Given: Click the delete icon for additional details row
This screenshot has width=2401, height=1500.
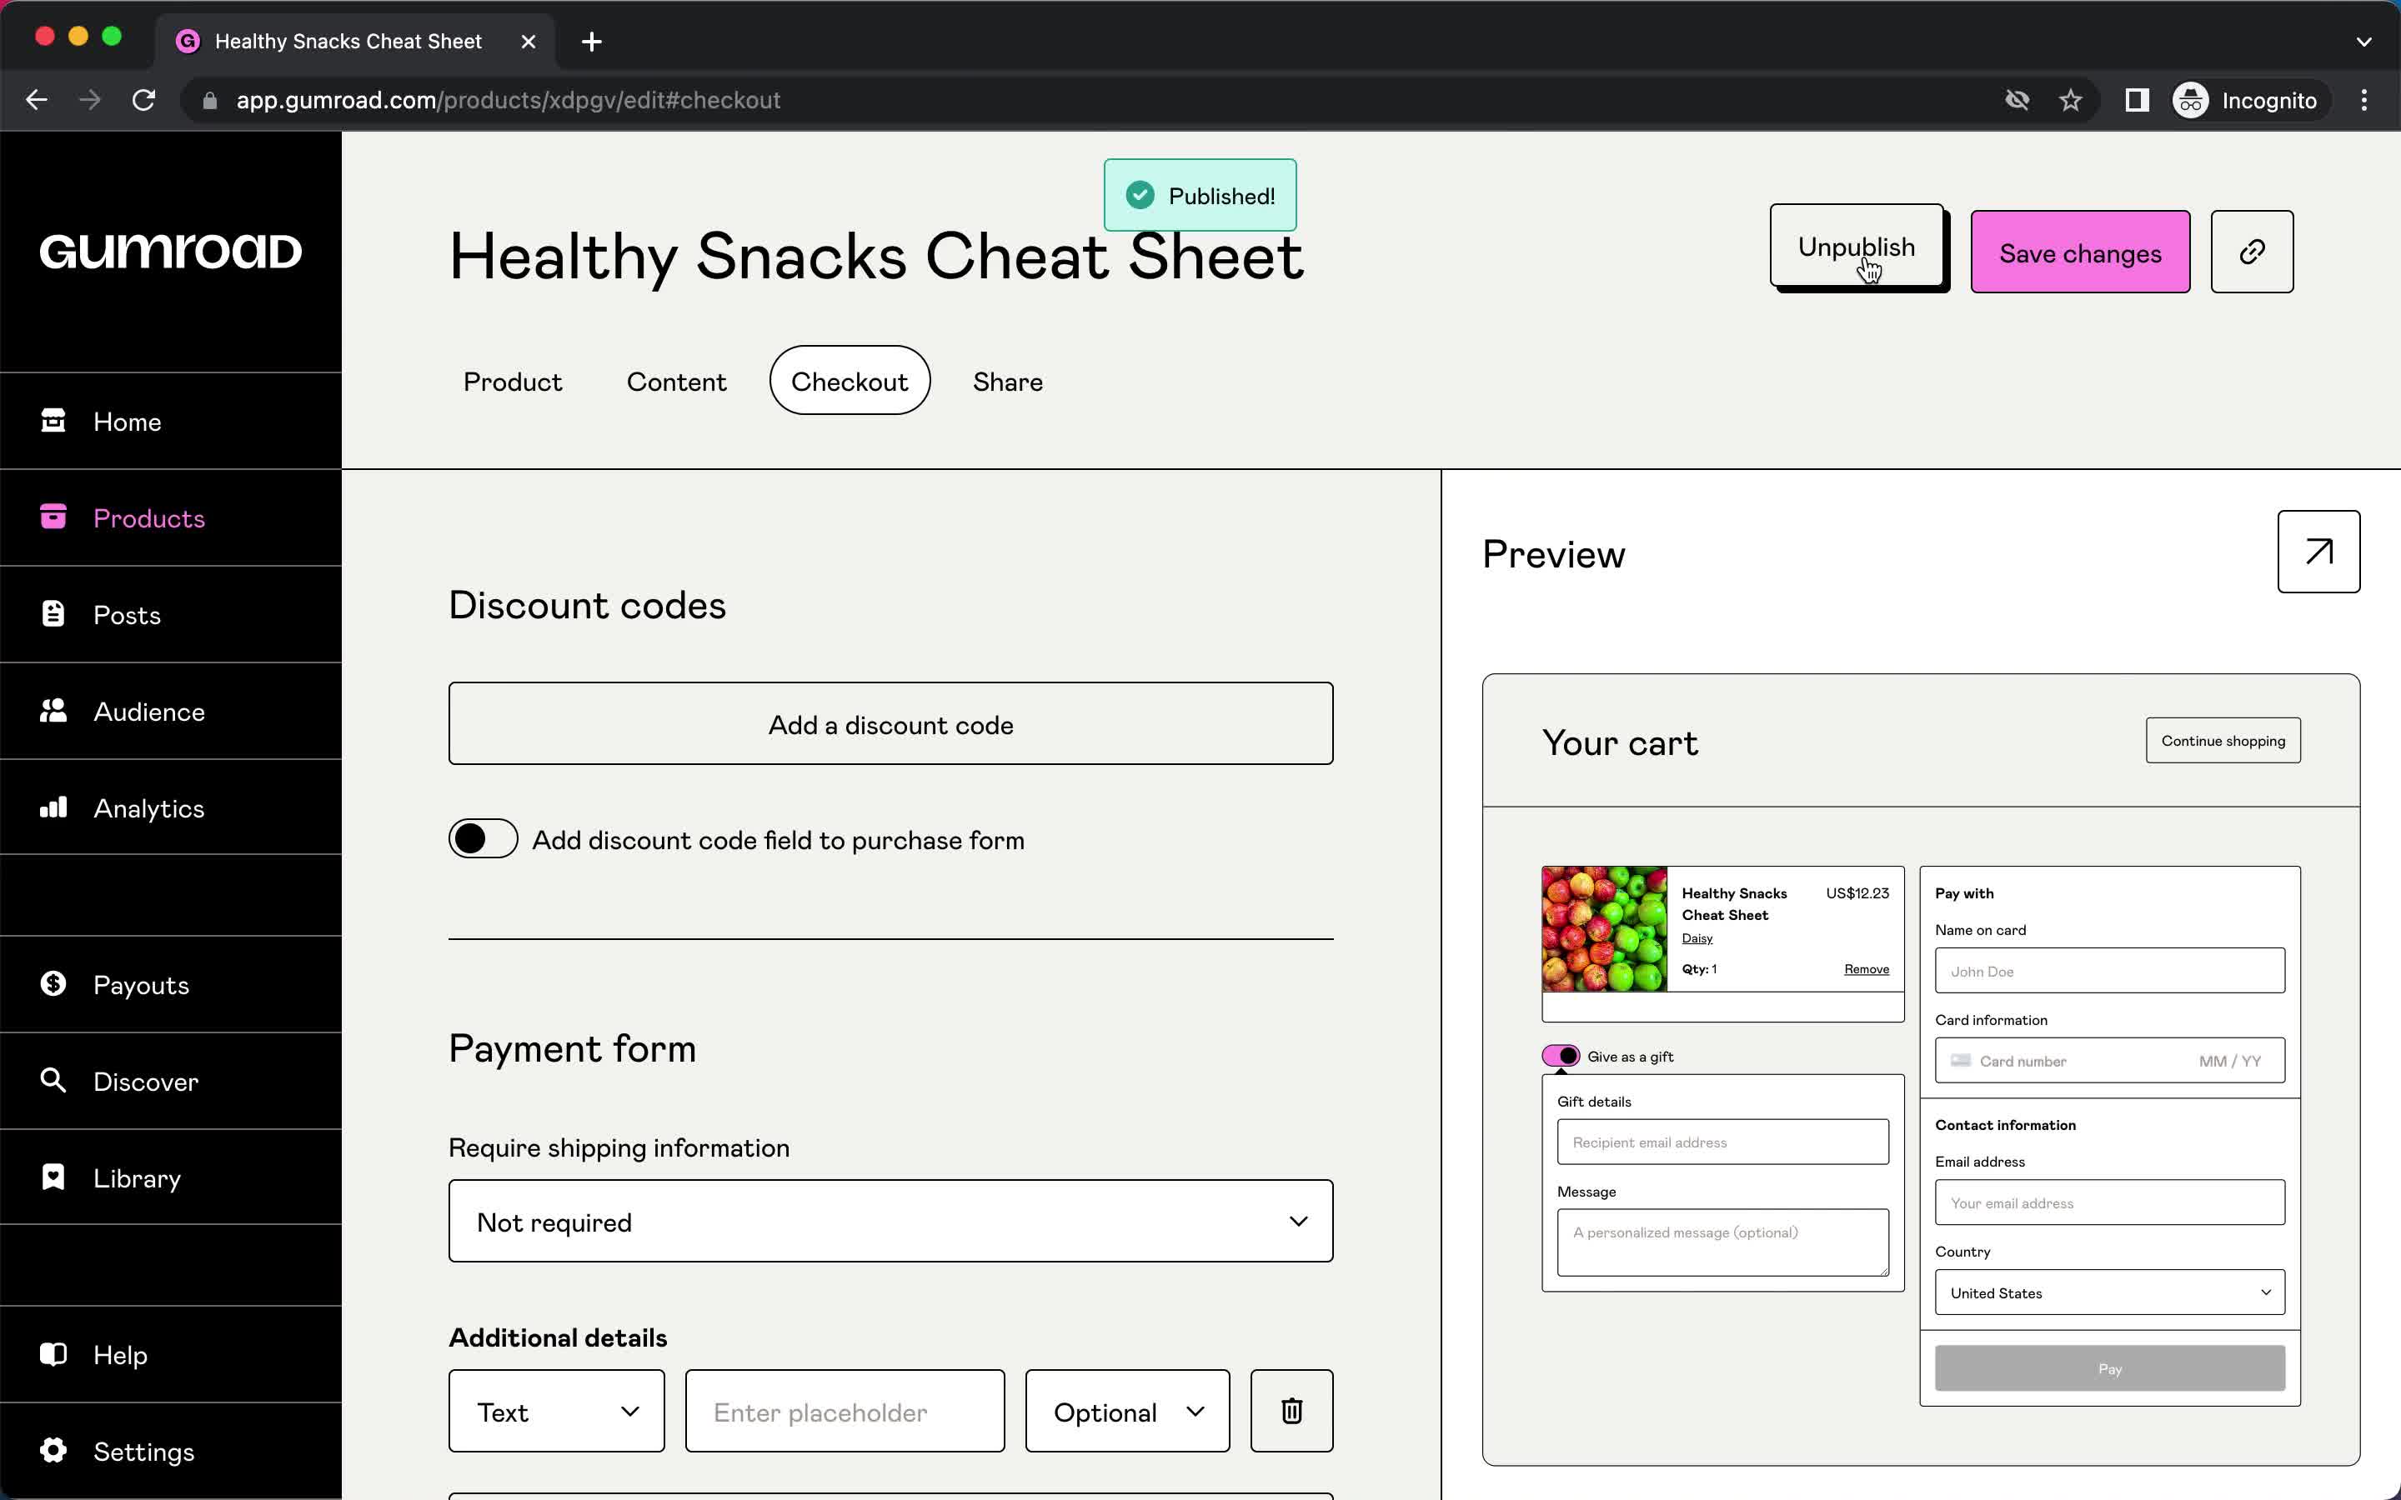Looking at the screenshot, I should [x=1291, y=1410].
